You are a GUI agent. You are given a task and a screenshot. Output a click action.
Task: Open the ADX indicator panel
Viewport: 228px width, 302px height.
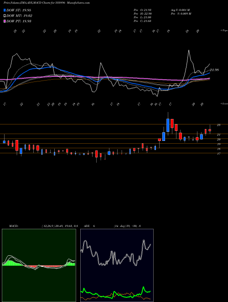(117, 265)
